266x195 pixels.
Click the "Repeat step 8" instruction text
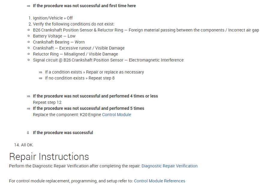(x=101, y=78)
